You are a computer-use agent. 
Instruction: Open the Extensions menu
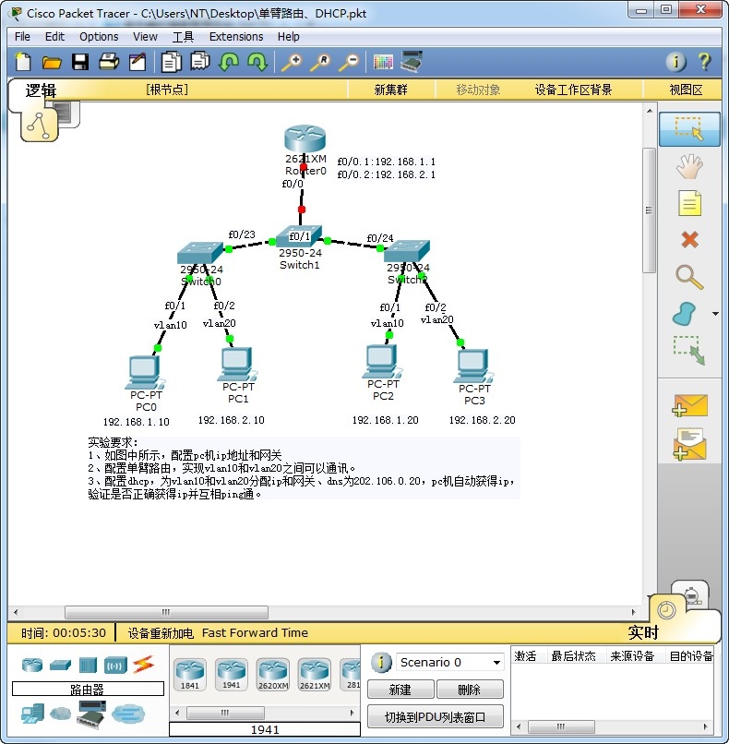click(x=236, y=37)
